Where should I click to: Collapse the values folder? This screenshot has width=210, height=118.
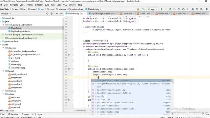[3, 94]
